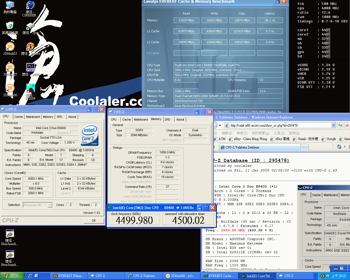Open the ATM favorites link in IE

[220, 139]
